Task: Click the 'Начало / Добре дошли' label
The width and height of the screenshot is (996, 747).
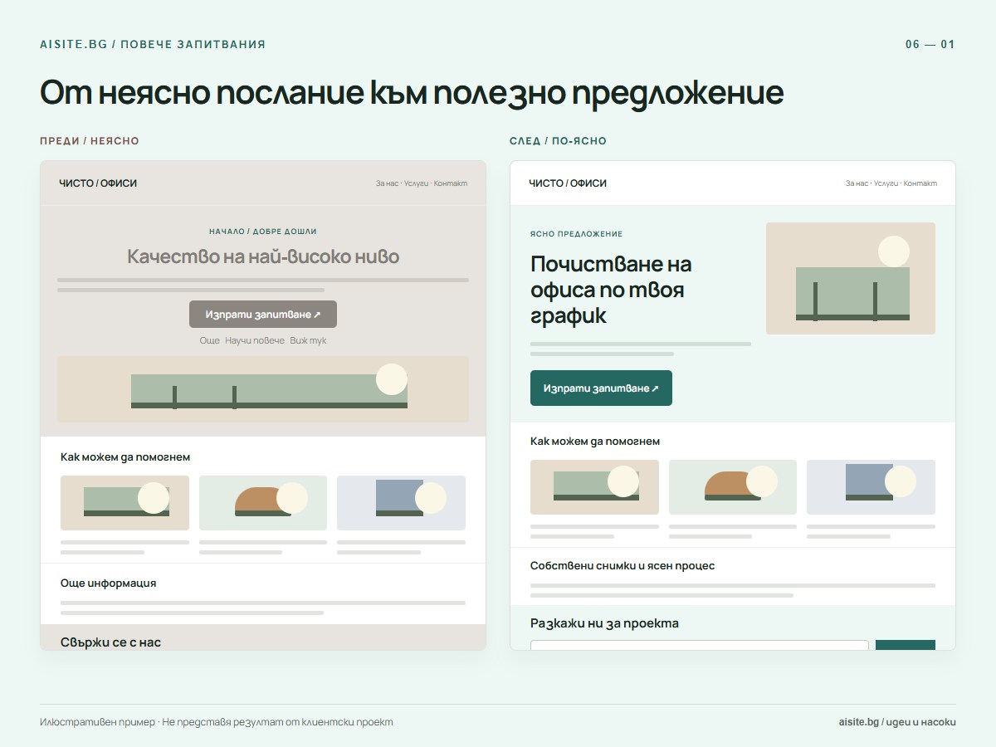Action: (263, 232)
